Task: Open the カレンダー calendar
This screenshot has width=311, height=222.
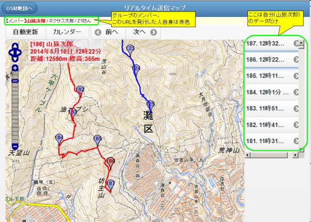Action: pyautogui.click(x=67, y=32)
